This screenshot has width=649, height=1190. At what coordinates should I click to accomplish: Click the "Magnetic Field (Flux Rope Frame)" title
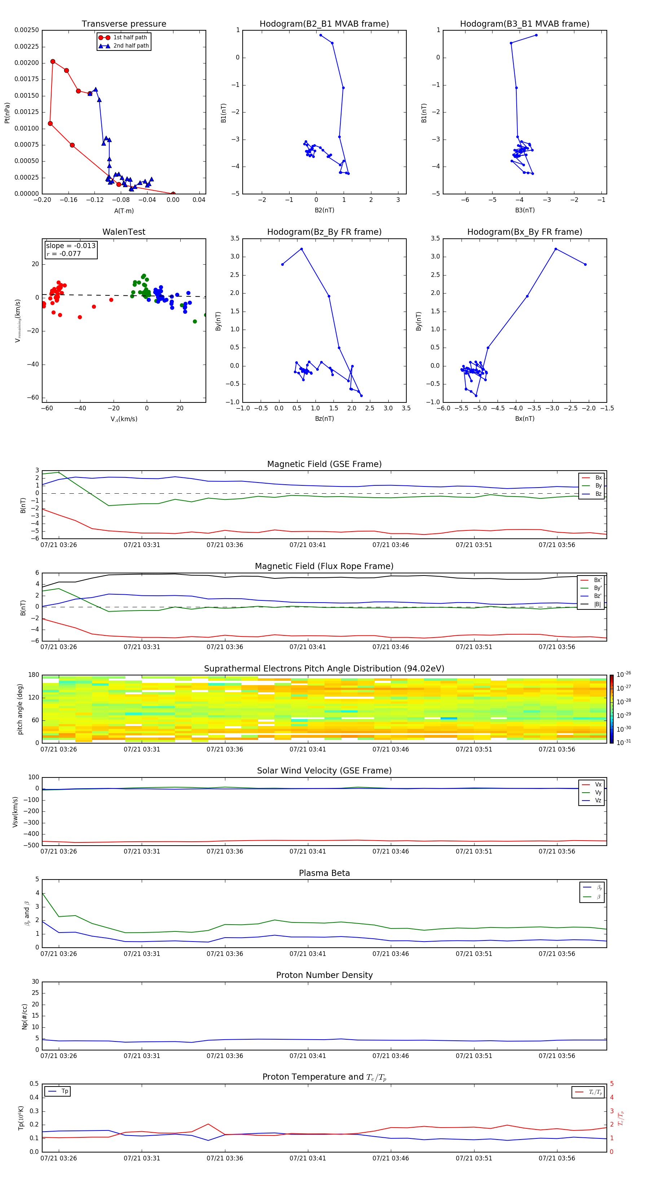pos(324,567)
